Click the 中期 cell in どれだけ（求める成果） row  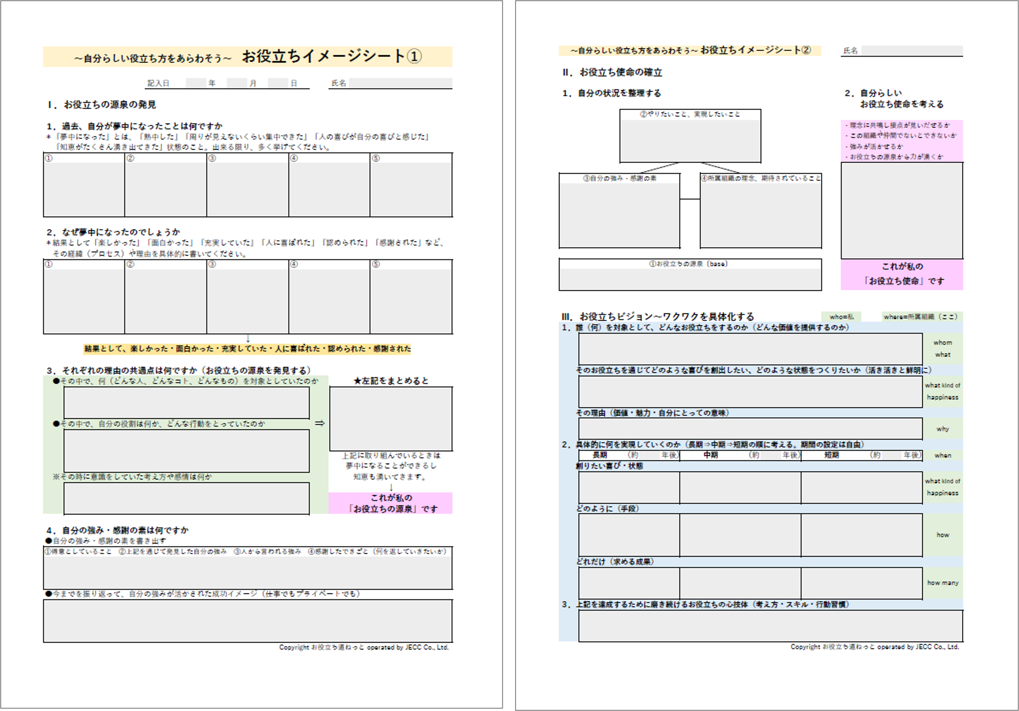[740, 583]
